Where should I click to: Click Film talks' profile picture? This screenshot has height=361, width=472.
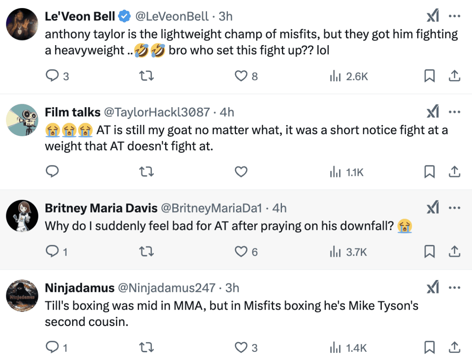coord(22,118)
